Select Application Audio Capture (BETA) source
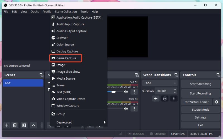This screenshot has width=223, height=139. (79, 17)
